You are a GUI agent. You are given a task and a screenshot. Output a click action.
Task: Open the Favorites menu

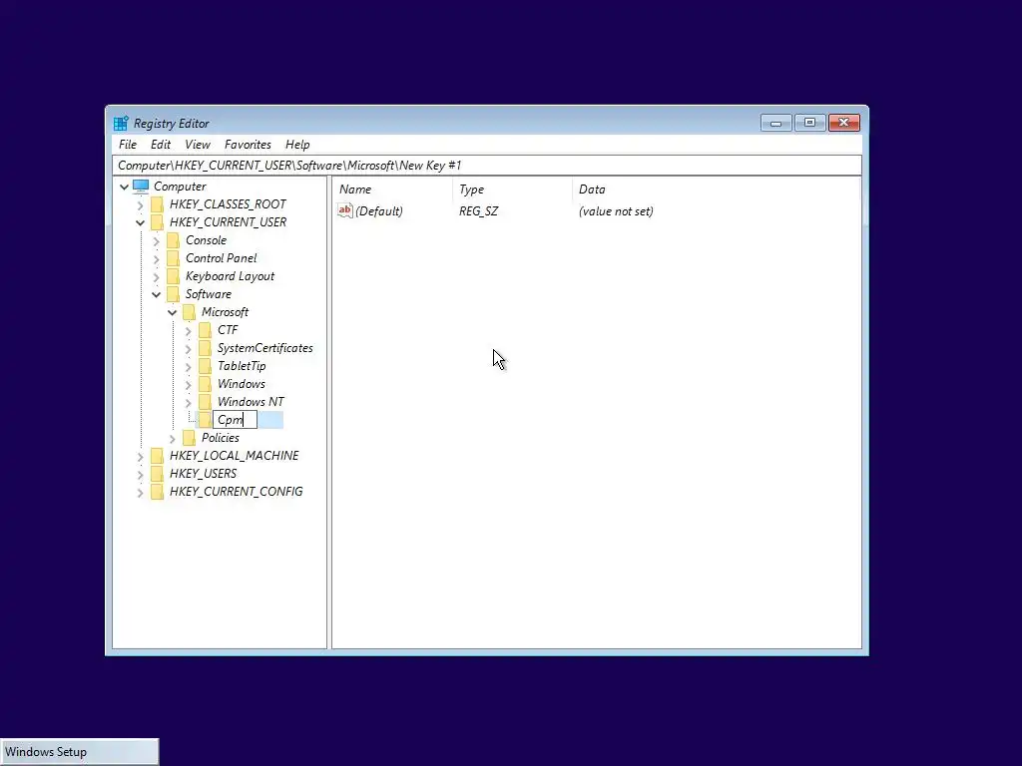click(x=248, y=145)
